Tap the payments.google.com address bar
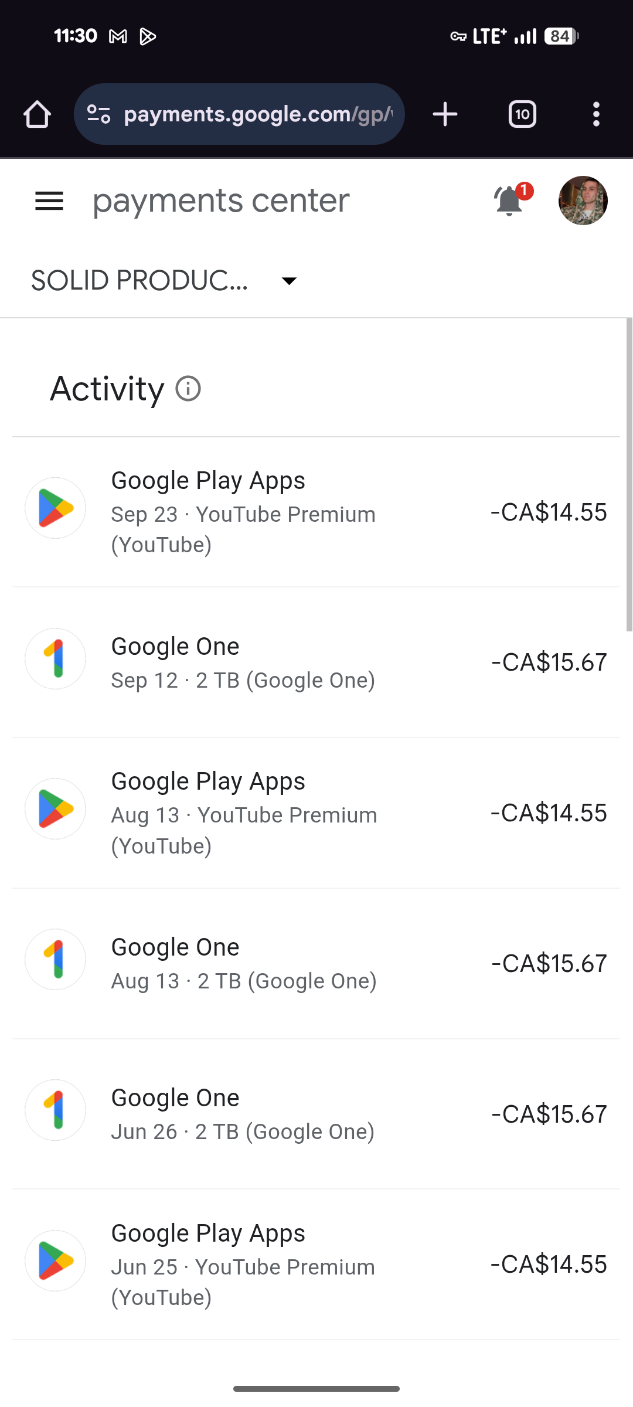This screenshot has height=1407, width=633. click(x=258, y=114)
